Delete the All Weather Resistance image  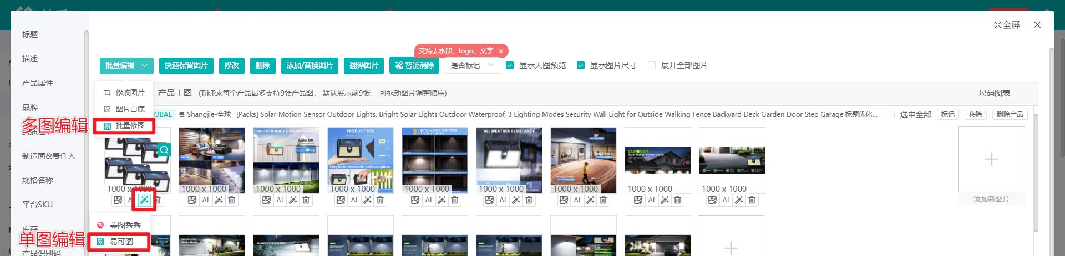529,200
